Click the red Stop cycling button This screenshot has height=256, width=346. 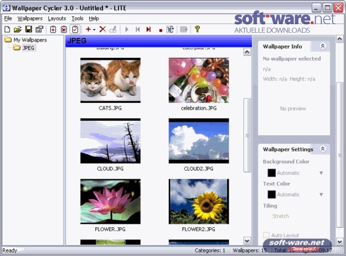(x=160, y=30)
